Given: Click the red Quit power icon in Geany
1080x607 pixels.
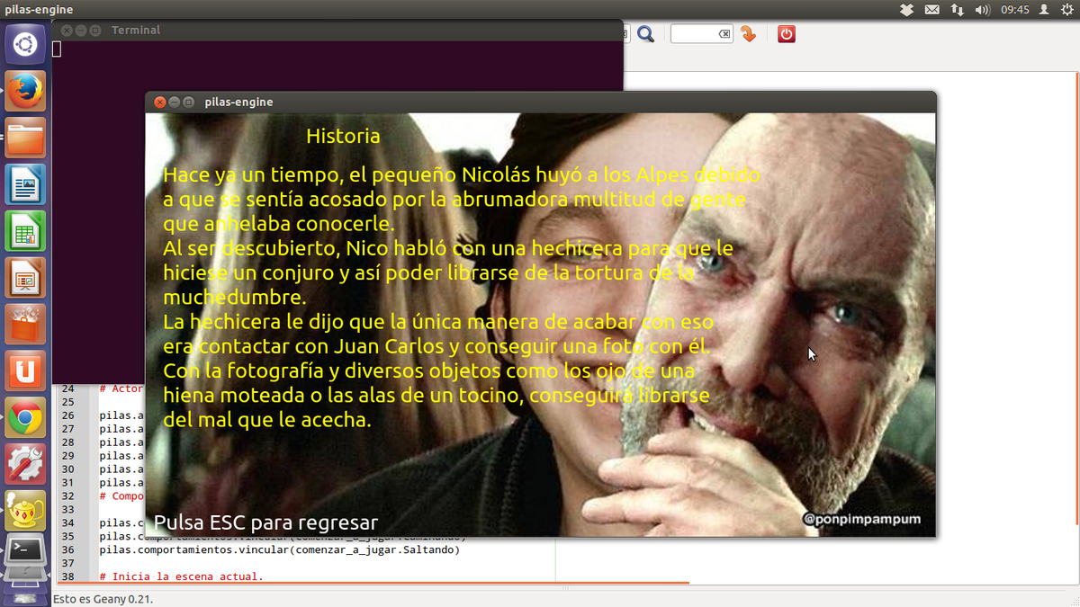Looking at the screenshot, I should (x=787, y=34).
